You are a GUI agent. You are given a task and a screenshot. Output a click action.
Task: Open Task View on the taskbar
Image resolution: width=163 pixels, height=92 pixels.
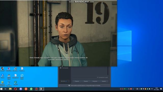[5, 89]
